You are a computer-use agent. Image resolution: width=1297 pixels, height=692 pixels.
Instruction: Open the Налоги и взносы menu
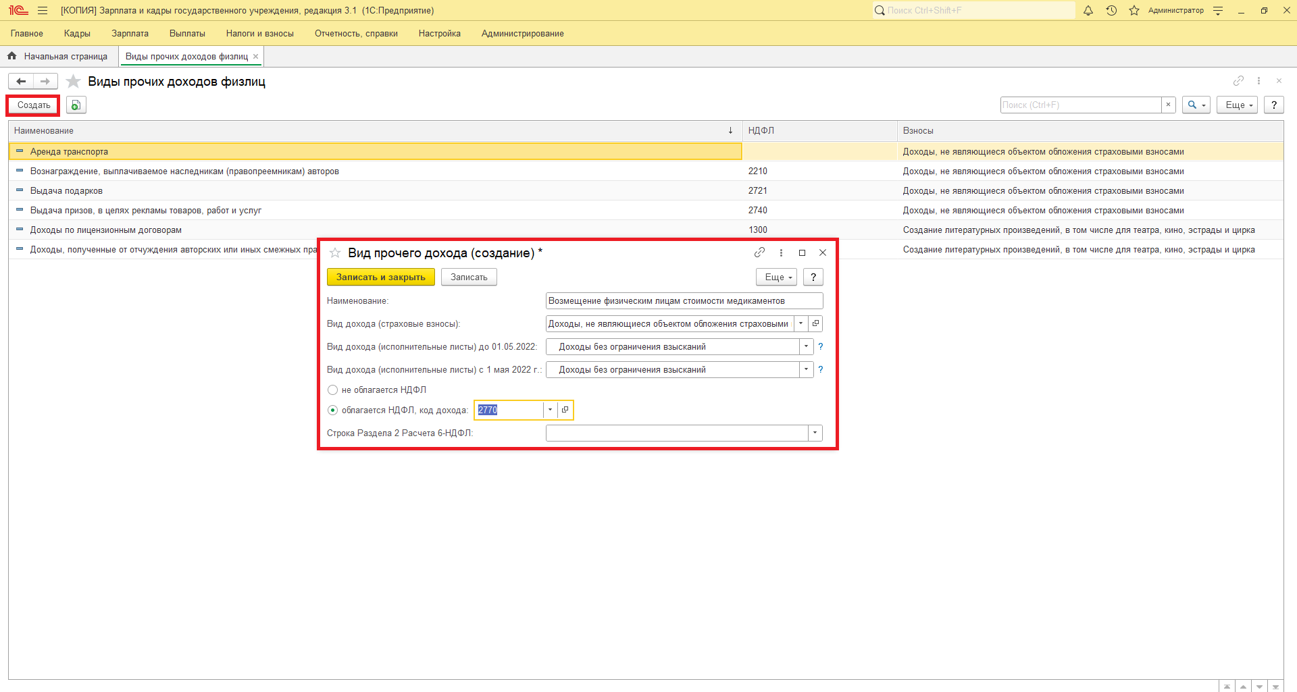tap(260, 33)
